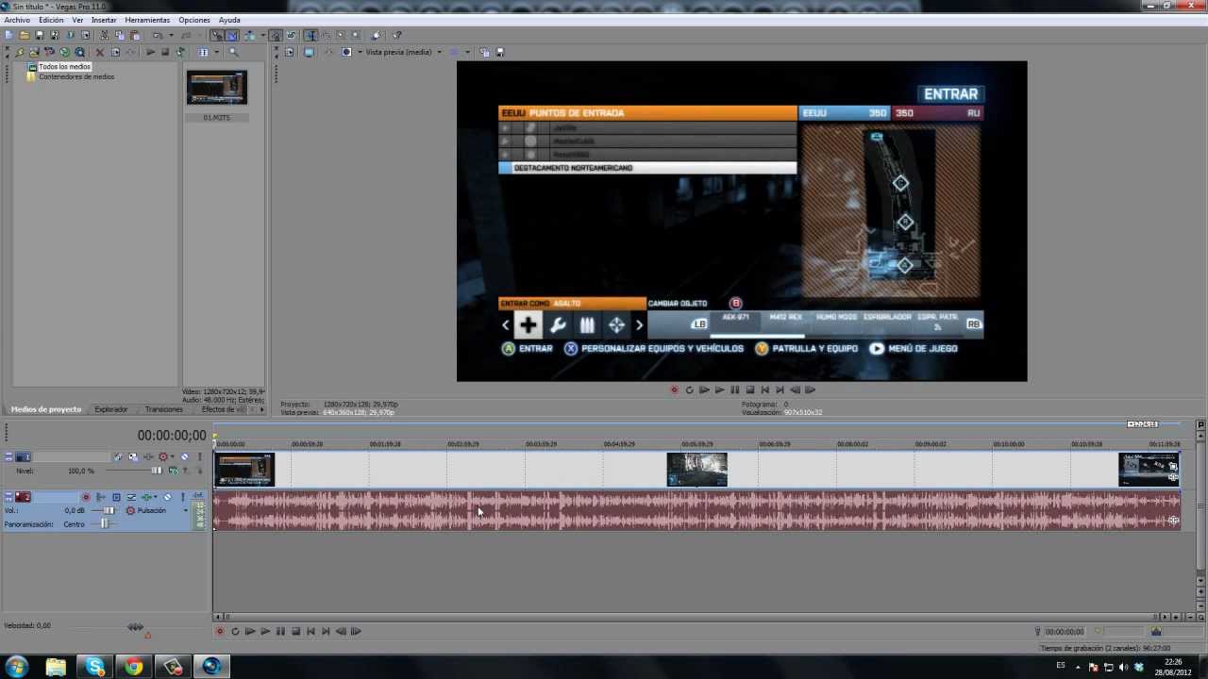Click the record button in preview transport
Viewport: 1208px width, 679px height.
point(674,389)
